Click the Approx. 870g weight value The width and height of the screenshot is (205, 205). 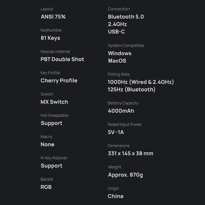[x=125, y=175]
